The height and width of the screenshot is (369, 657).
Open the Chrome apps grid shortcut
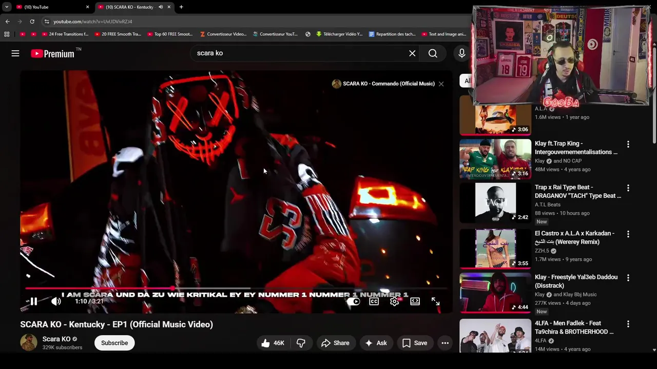[x=7, y=34]
